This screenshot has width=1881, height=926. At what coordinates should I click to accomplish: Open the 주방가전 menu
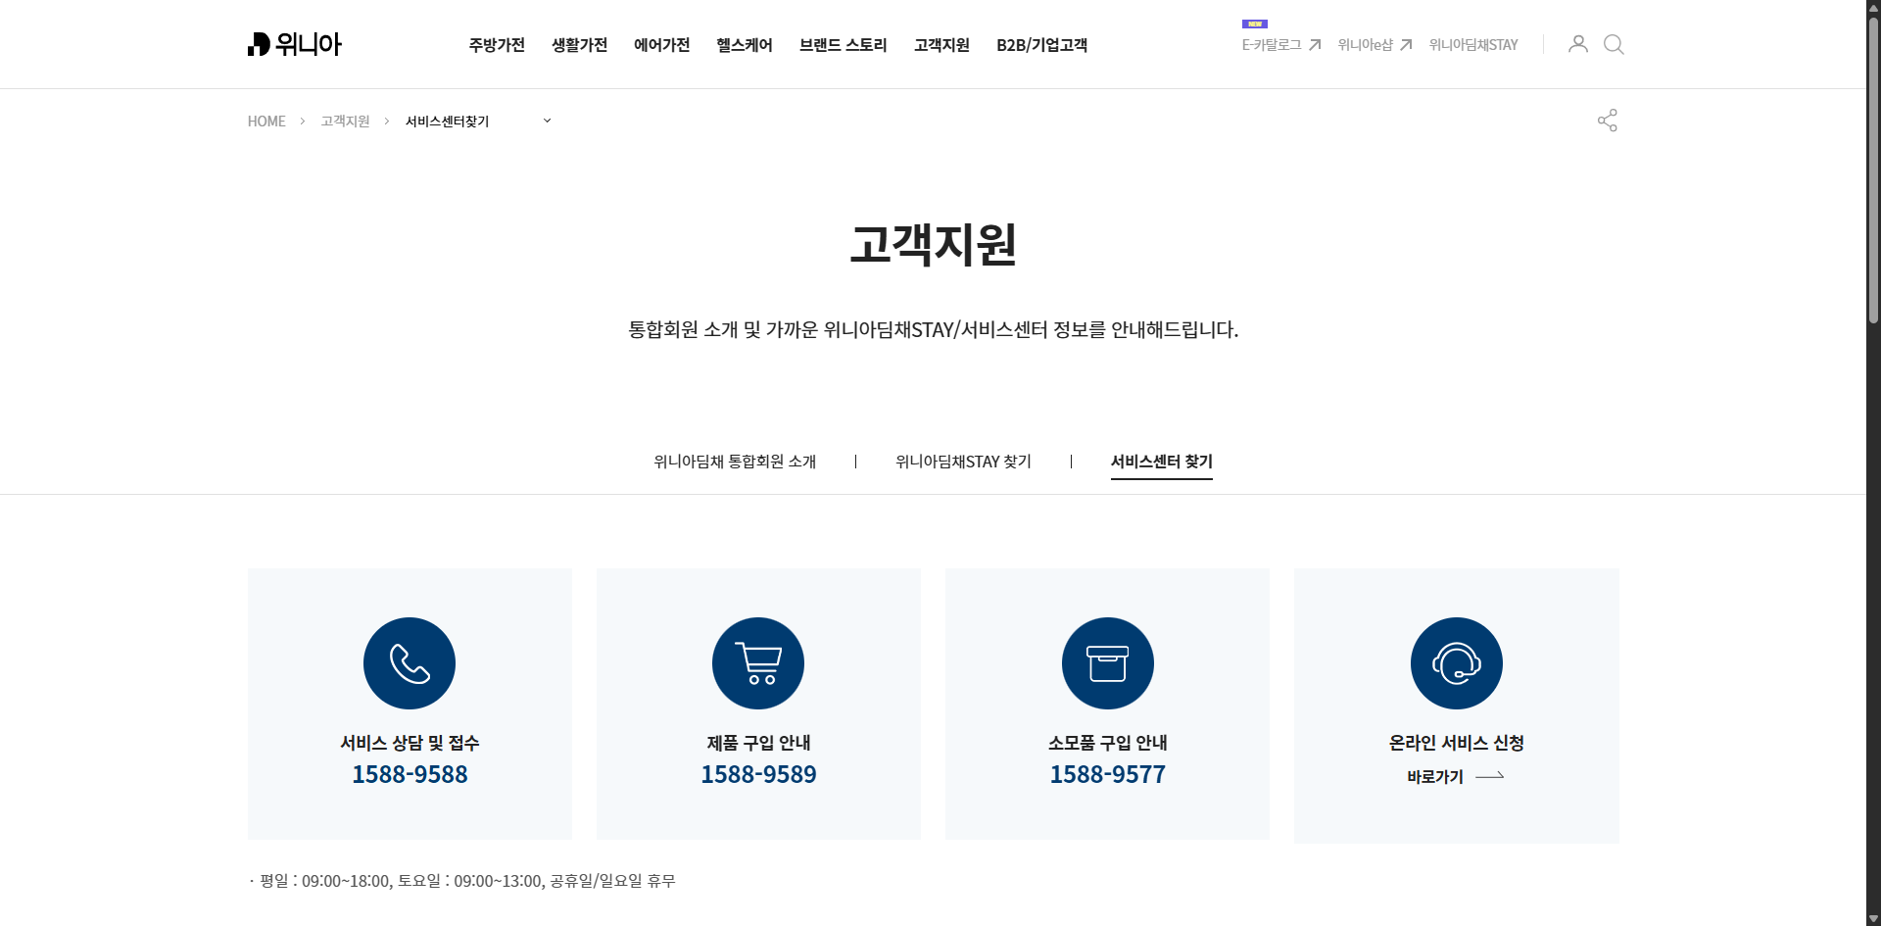(x=497, y=45)
